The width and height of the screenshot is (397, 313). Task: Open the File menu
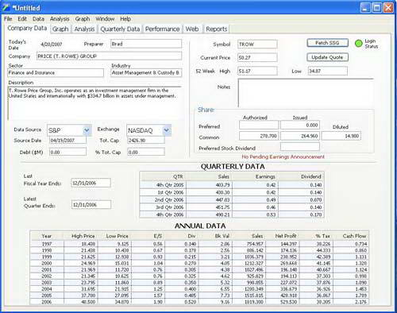[8, 19]
